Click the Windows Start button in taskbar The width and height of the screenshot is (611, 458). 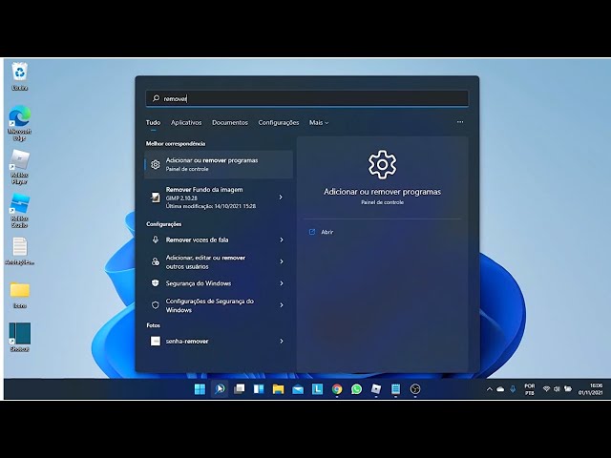(x=200, y=389)
